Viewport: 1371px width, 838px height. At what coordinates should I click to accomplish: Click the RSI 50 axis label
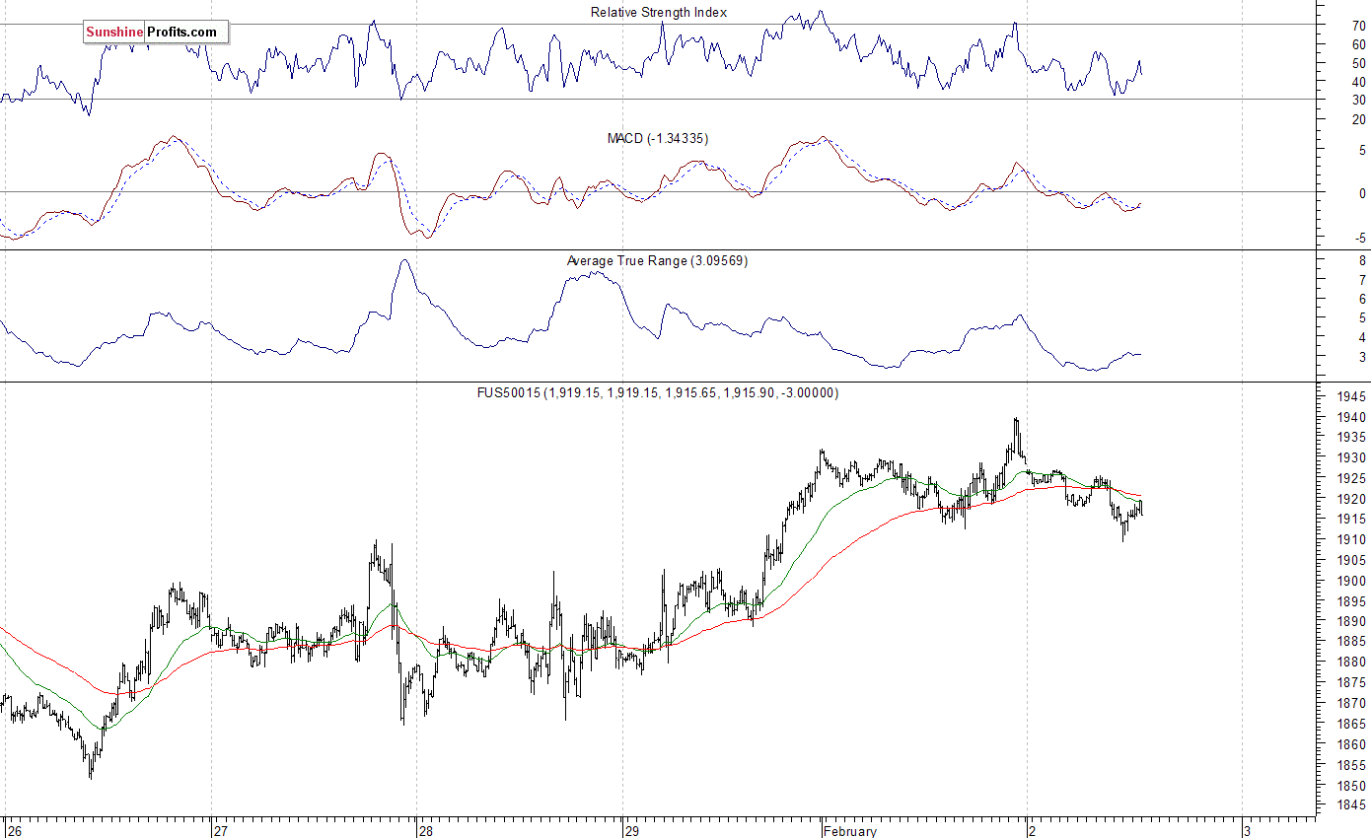1359,64
